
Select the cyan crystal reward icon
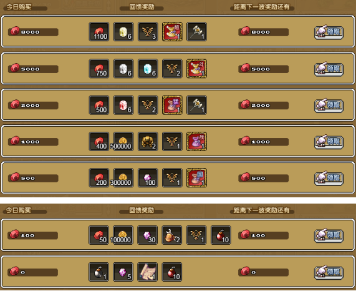(148, 69)
